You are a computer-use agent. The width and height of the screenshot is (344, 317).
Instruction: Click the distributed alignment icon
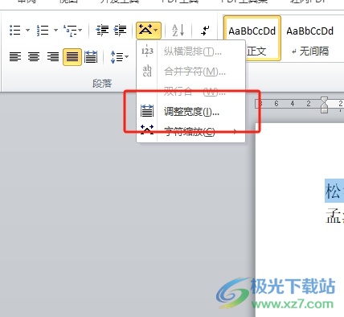[91, 57]
